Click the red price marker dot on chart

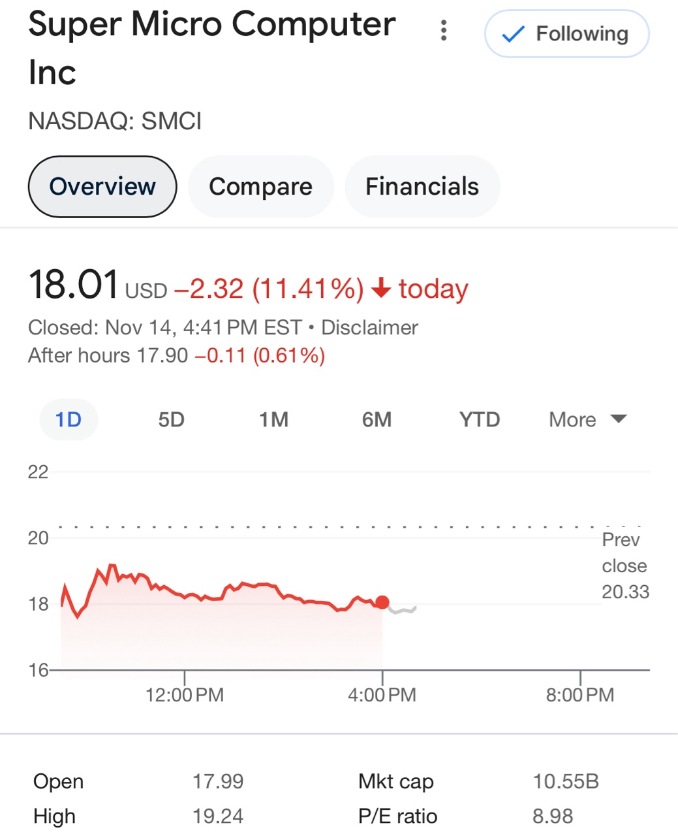point(382,602)
